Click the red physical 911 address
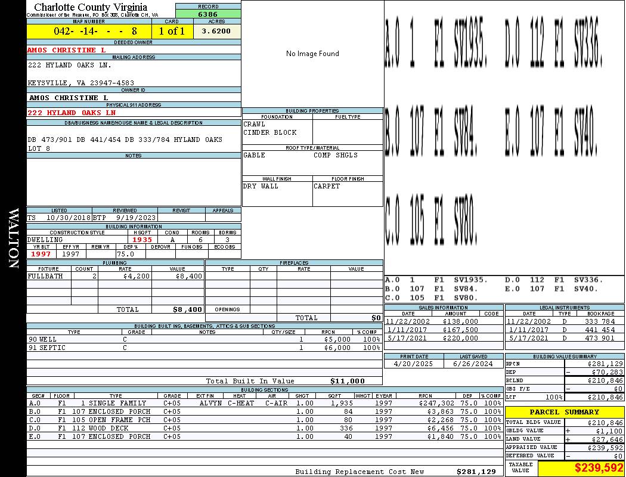 [x=72, y=113]
